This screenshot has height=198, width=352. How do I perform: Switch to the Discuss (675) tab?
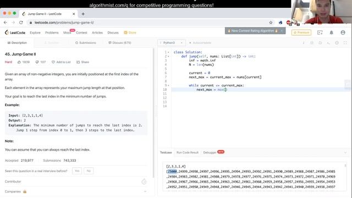pyautogui.click(x=120, y=43)
